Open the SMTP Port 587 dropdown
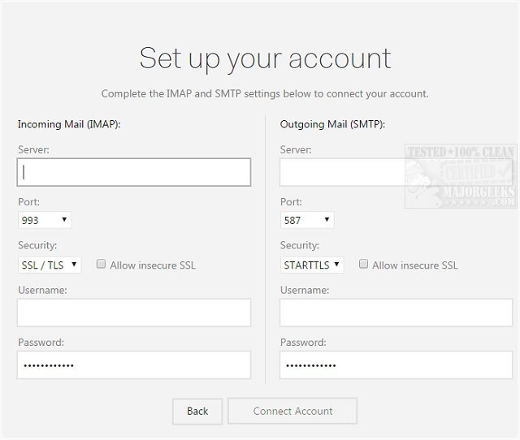Viewport: 520px width, 440px height. click(x=306, y=220)
